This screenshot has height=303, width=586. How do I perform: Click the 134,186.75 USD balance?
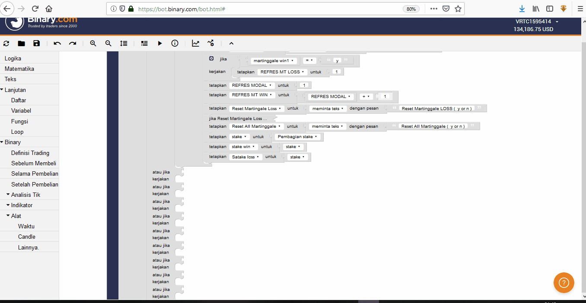(533, 29)
